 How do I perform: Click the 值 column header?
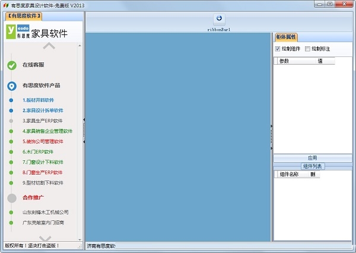point(325,61)
